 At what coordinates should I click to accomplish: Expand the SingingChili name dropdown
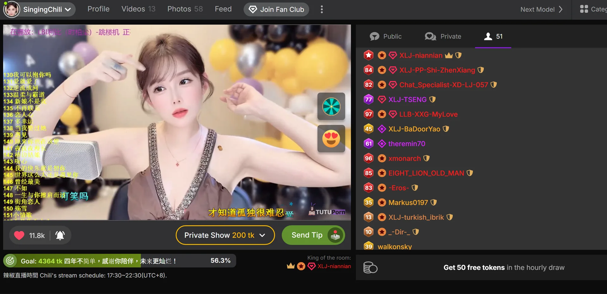point(68,9)
